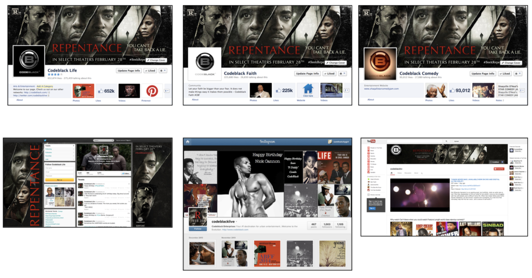The height and width of the screenshot is (278, 532).
Task: Click Full name field in Twitter signup
Action: (59, 168)
